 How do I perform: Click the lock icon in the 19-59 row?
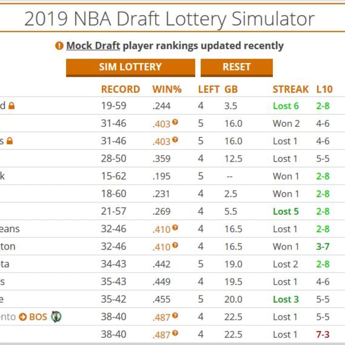pyautogui.click(x=11, y=106)
